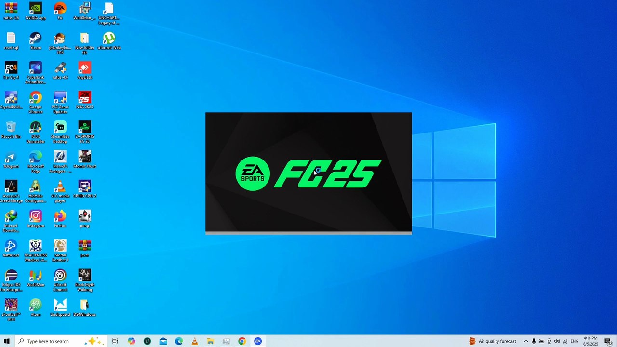The width and height of the screenshot is (617, 347).
Task: Open the Mail app in the taskbar
Action: pyautogui.click(x=163, y=341)
